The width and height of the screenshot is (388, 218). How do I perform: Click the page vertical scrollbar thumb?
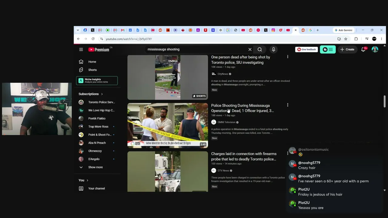(385, 101)
